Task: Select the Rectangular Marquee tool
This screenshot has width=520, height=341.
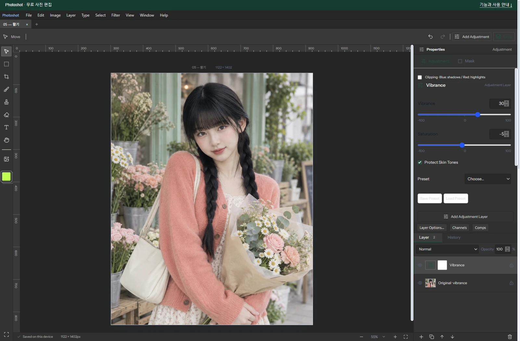Action: pyautogui.click(x=6, y=64)
